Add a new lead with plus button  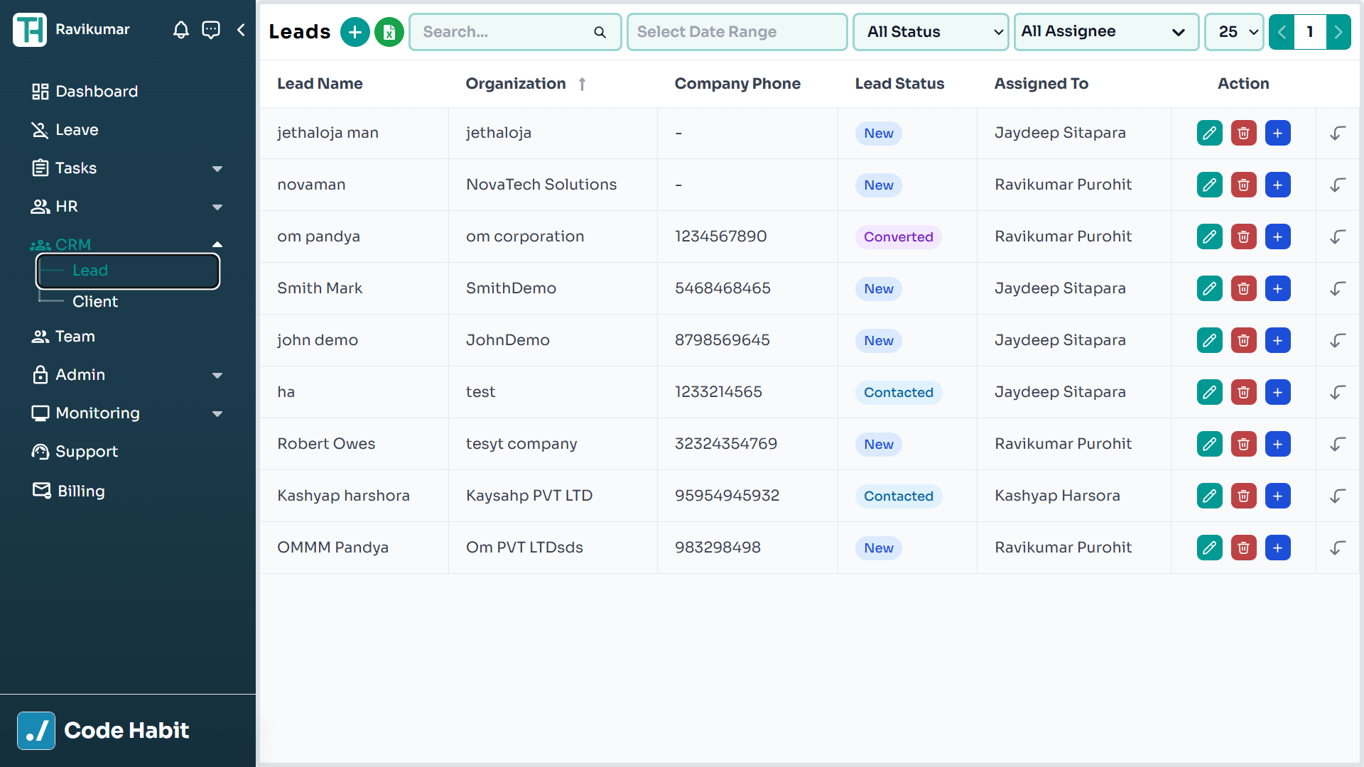(x=355, y=32)
